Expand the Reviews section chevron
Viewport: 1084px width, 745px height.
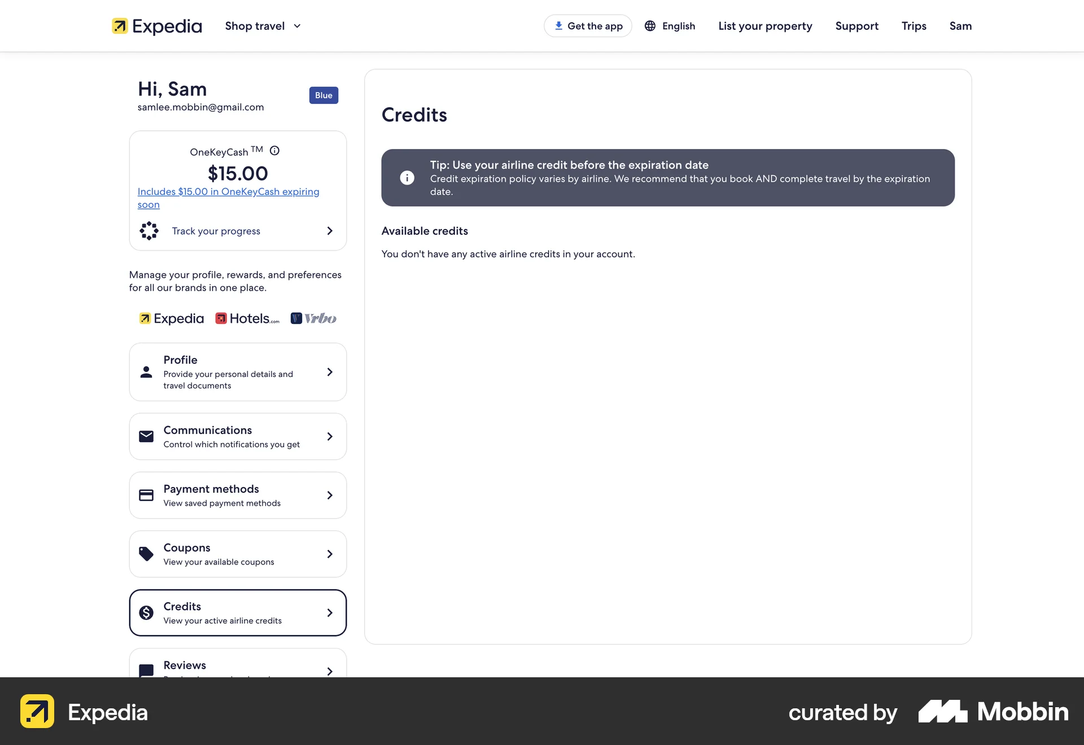(x=330, y=671)
